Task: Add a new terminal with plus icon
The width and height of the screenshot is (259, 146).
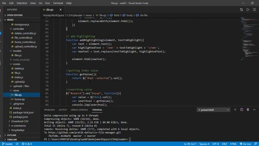Action: coord(235,110)
